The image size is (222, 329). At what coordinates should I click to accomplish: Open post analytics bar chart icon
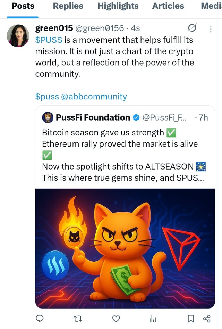click(x=153, y=319)
